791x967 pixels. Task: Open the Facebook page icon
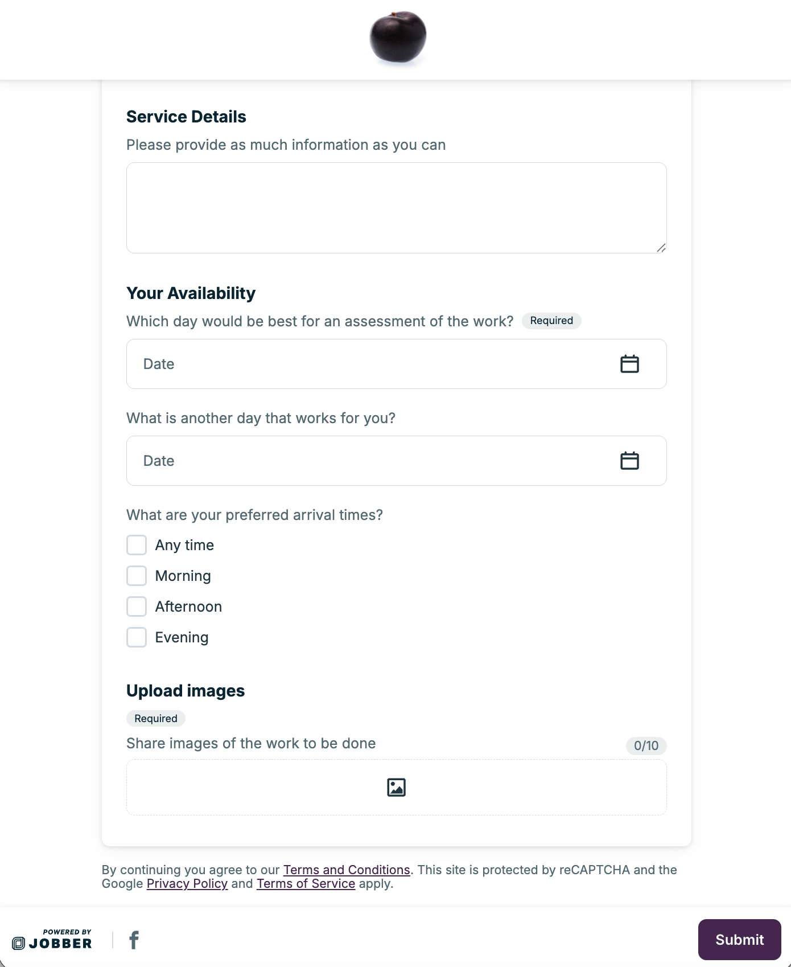134,940
